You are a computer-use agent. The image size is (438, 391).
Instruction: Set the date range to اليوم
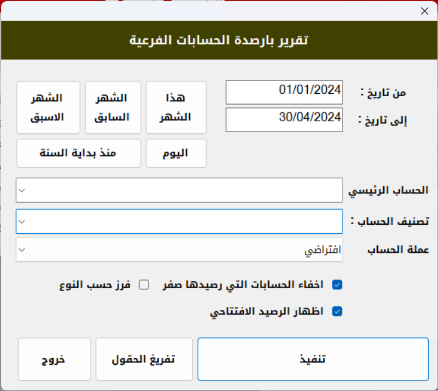coord(176,153)
